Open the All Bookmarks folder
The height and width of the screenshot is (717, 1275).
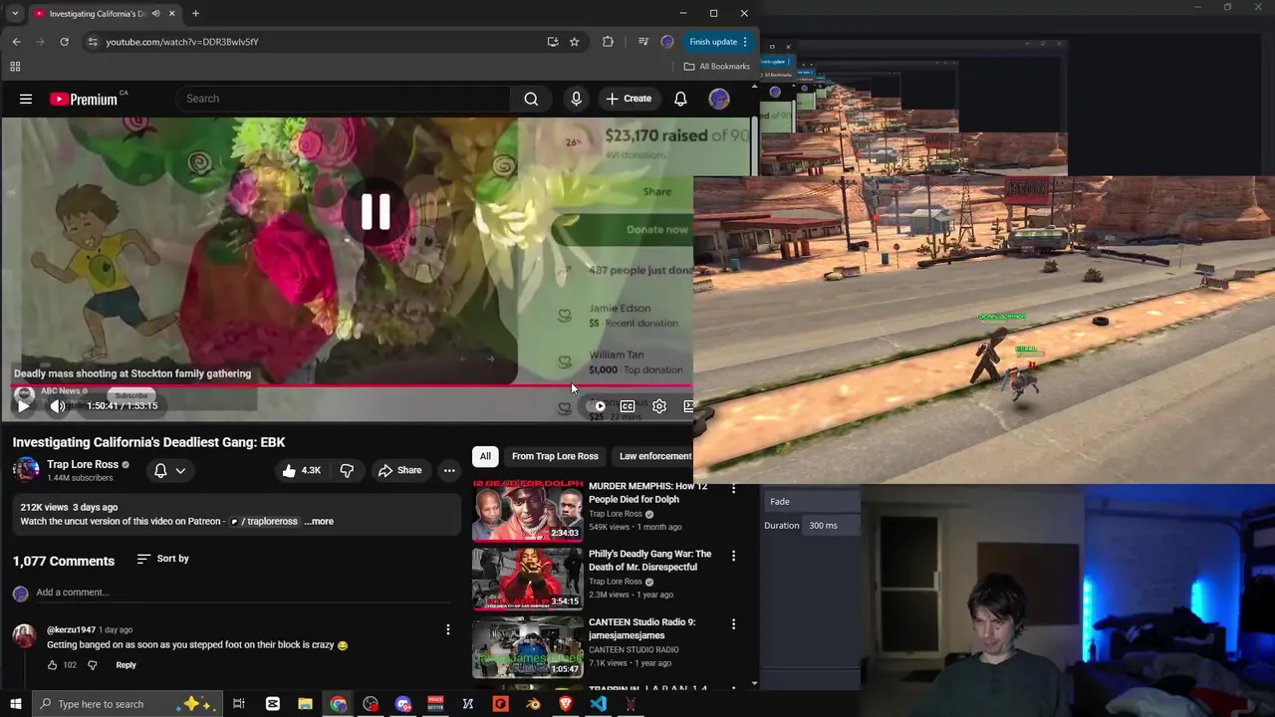coord(717,67)
